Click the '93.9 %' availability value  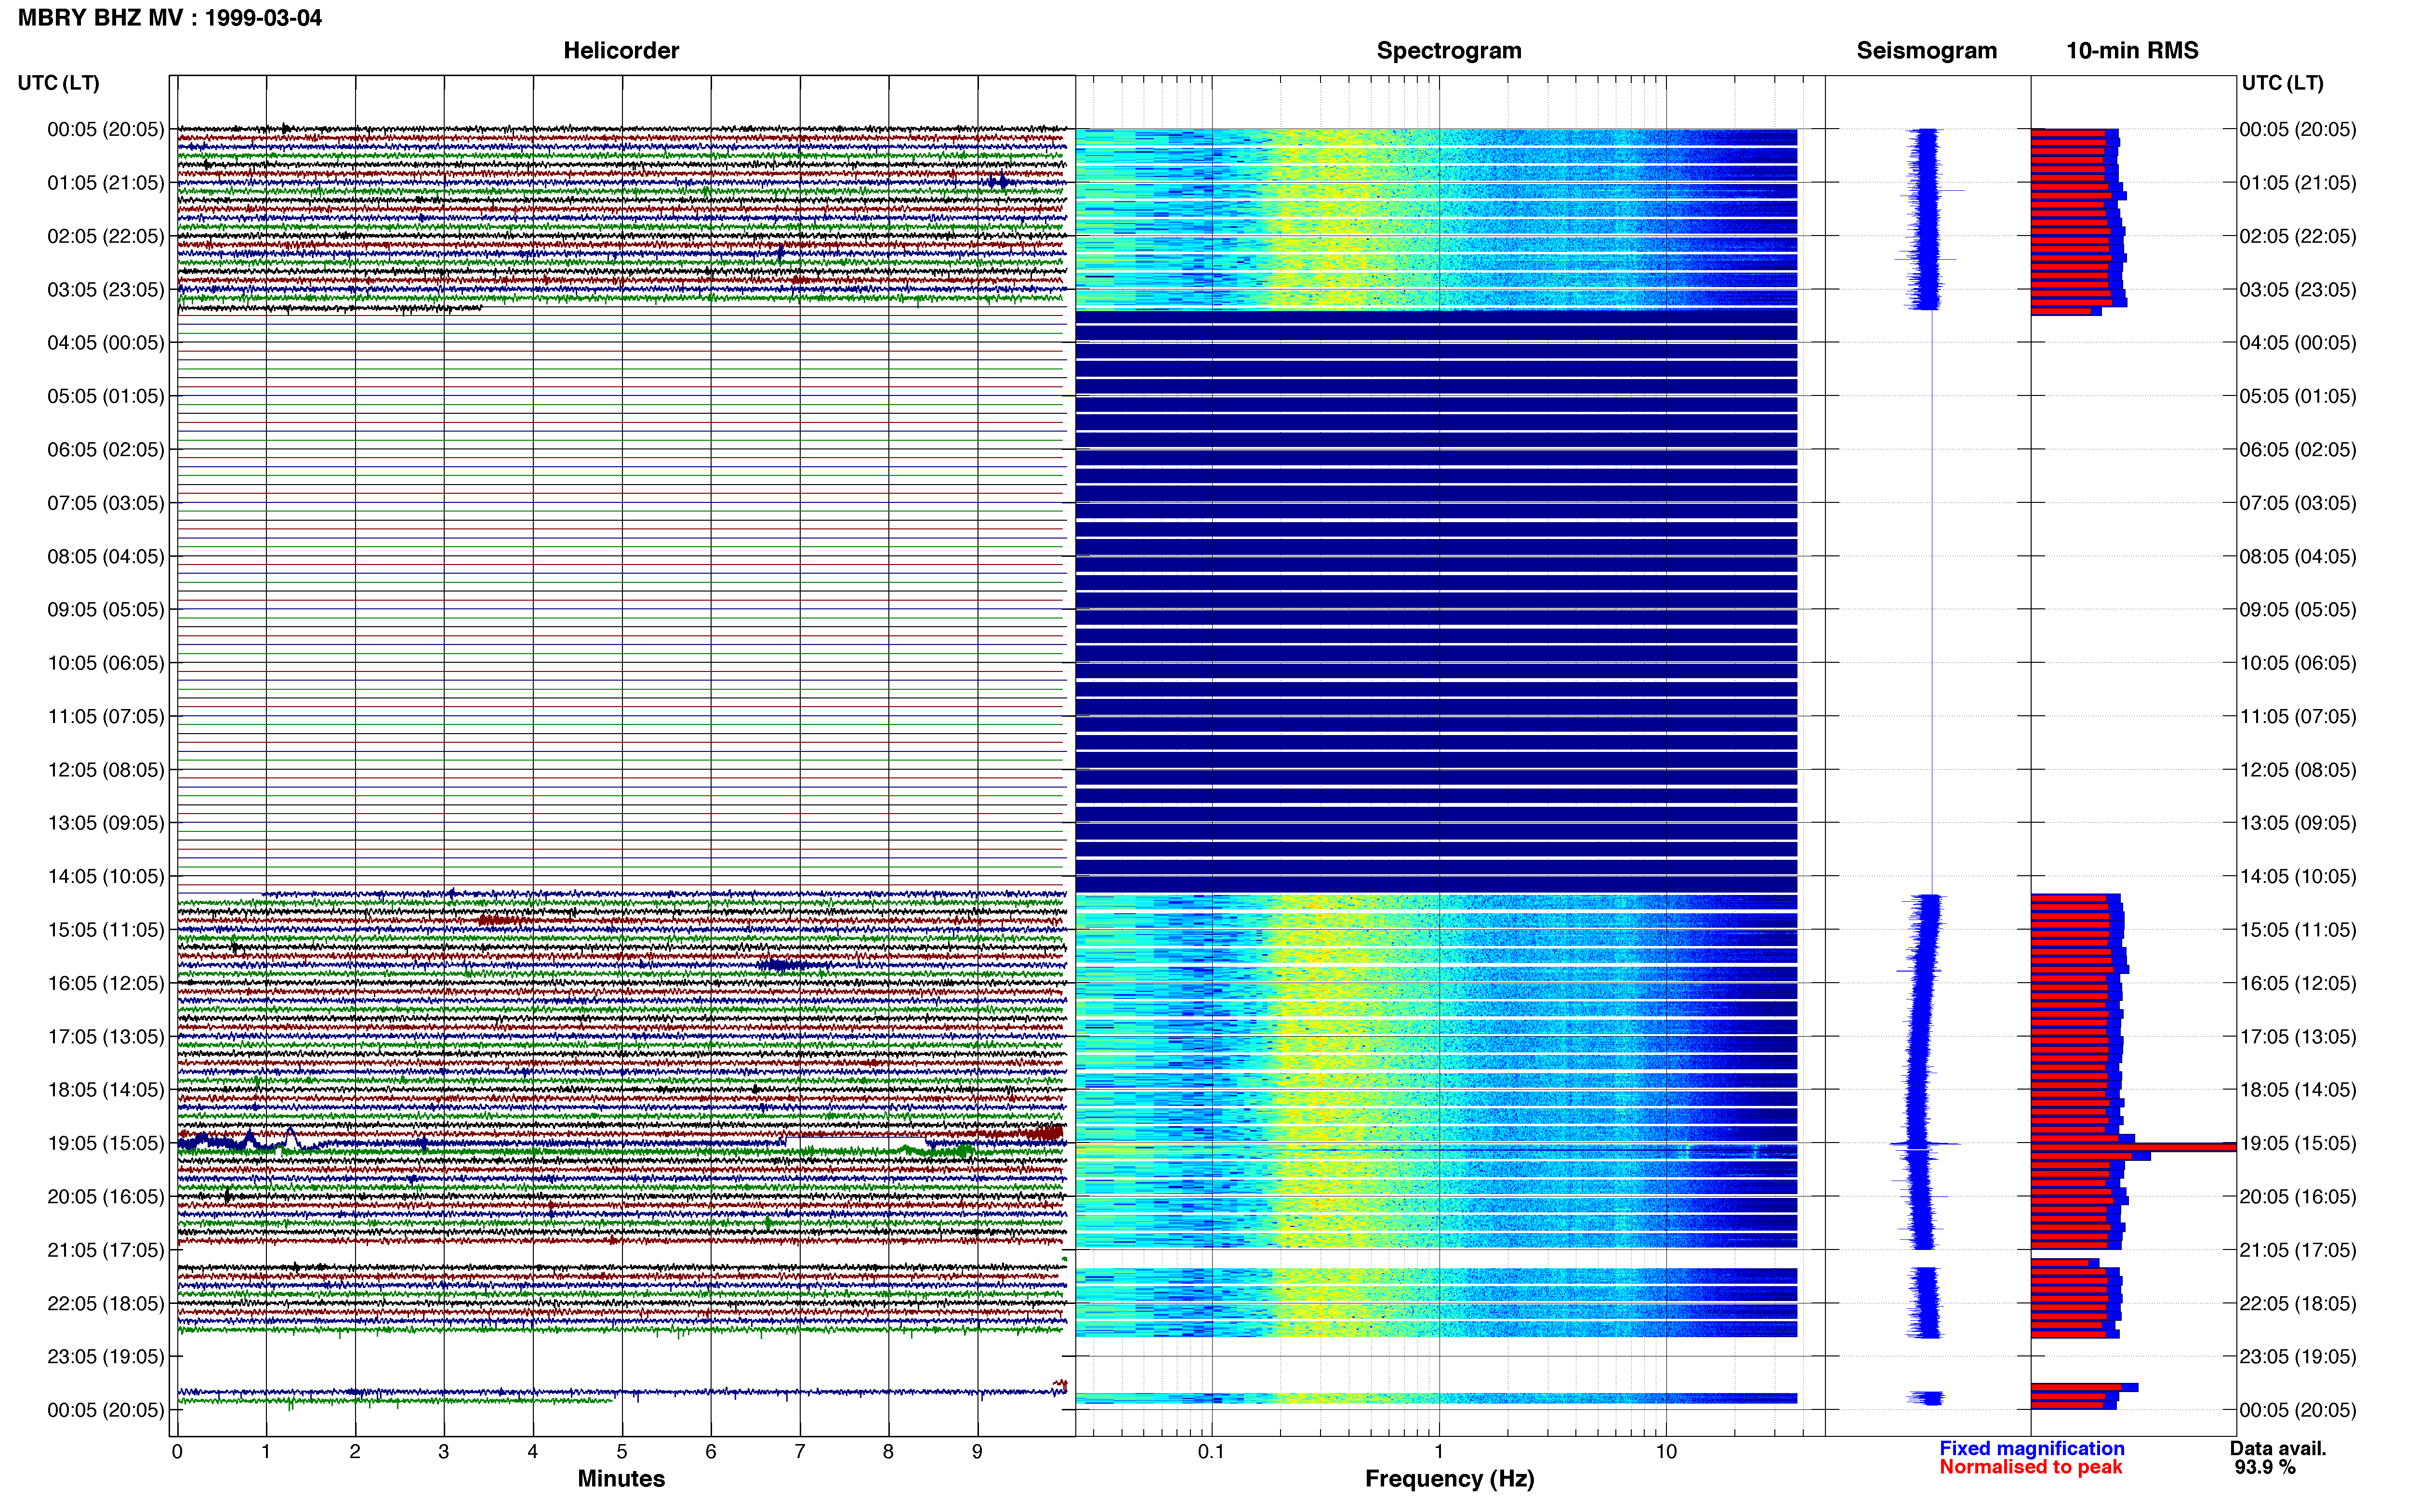[2265, 1467]
